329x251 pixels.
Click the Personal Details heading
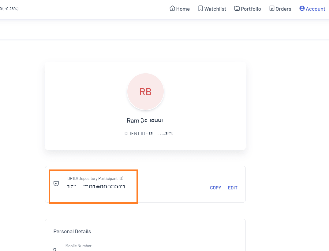click(x=72, y=231)
